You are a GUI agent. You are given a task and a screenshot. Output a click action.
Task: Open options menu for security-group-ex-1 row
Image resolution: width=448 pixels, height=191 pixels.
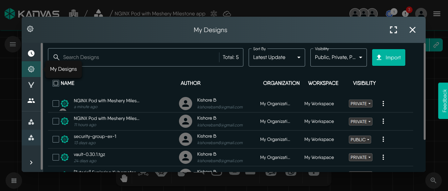(x=383, y=139)
